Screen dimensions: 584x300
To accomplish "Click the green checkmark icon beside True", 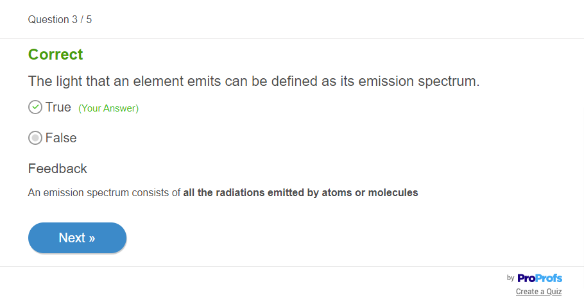I will 35,107.
